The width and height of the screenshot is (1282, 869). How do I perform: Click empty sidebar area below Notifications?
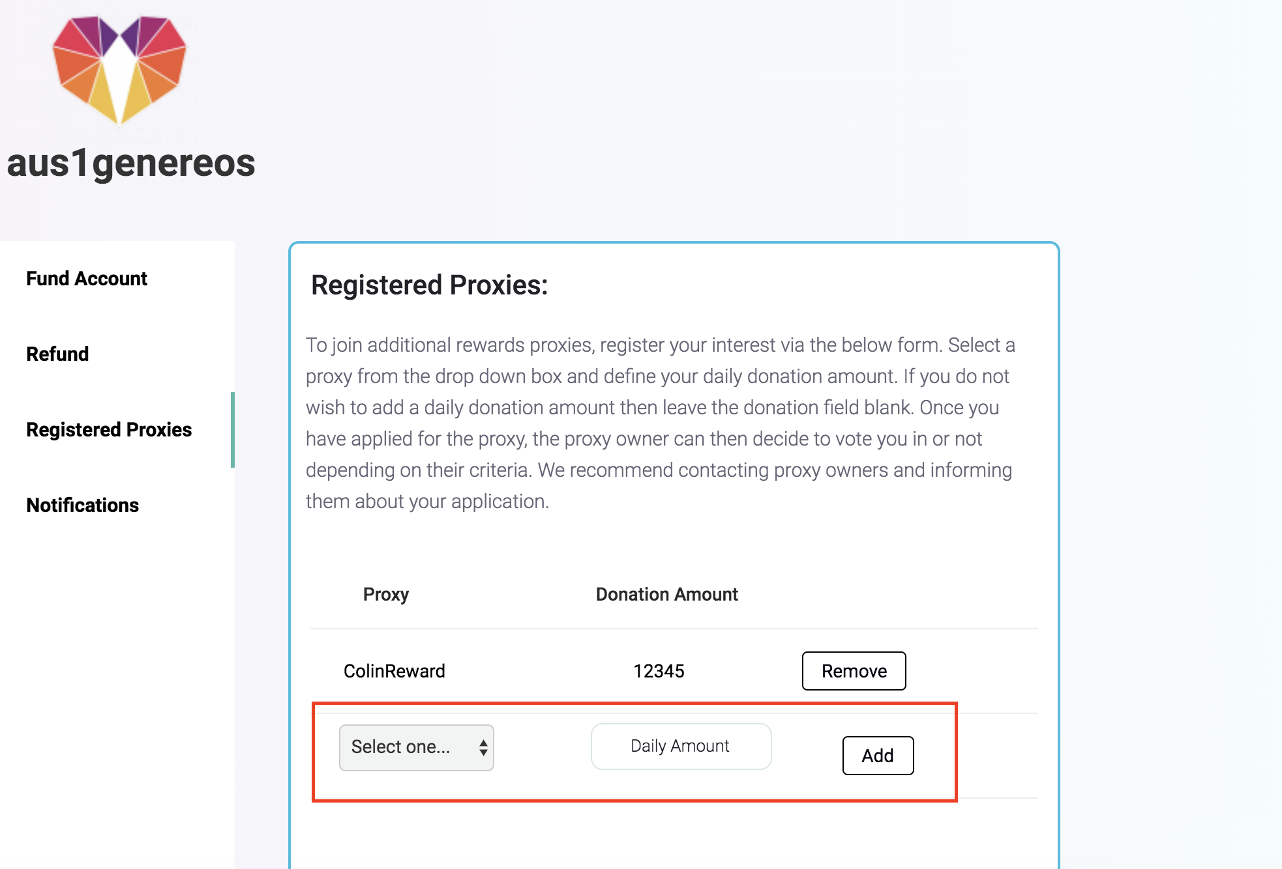pos(117,684)
